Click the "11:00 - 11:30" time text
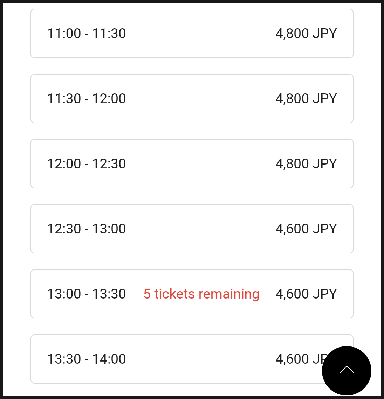 (x=87, y=34)
